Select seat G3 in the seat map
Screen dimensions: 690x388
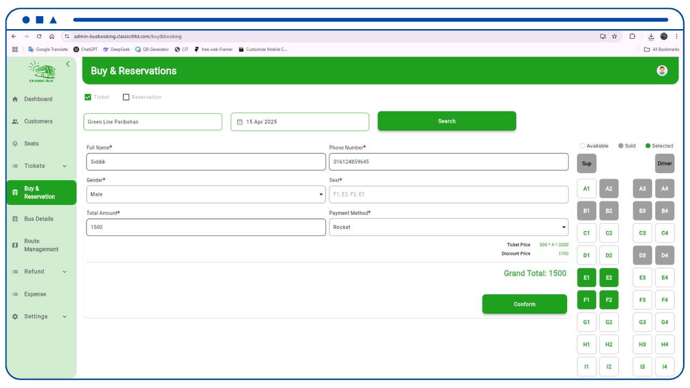point(642,322)
